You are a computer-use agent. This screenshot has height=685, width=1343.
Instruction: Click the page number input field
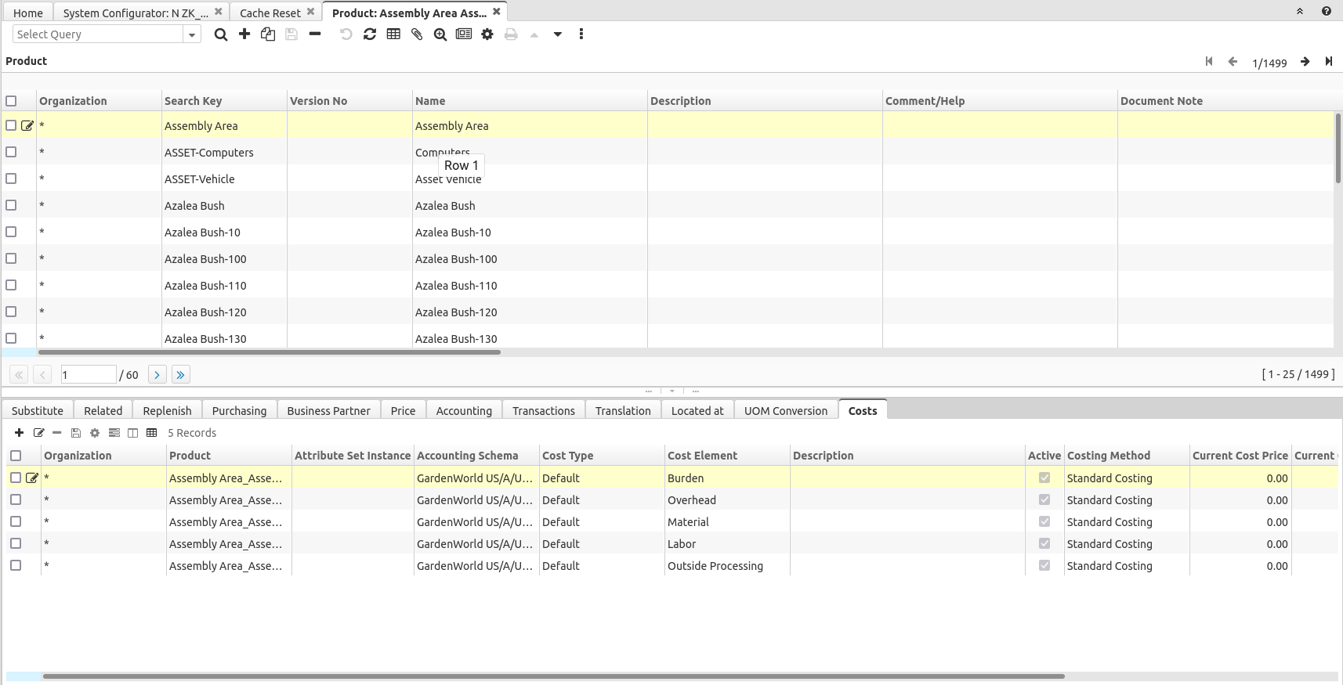88,375
